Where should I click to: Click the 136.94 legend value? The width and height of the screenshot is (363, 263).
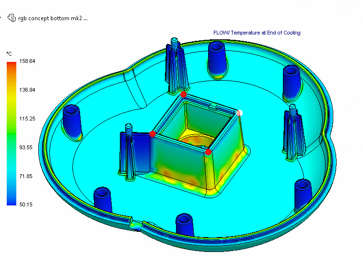(x=27, y=90)
